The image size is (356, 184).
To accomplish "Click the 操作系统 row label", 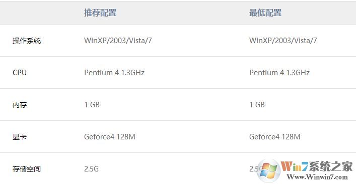I will [27, 41].
